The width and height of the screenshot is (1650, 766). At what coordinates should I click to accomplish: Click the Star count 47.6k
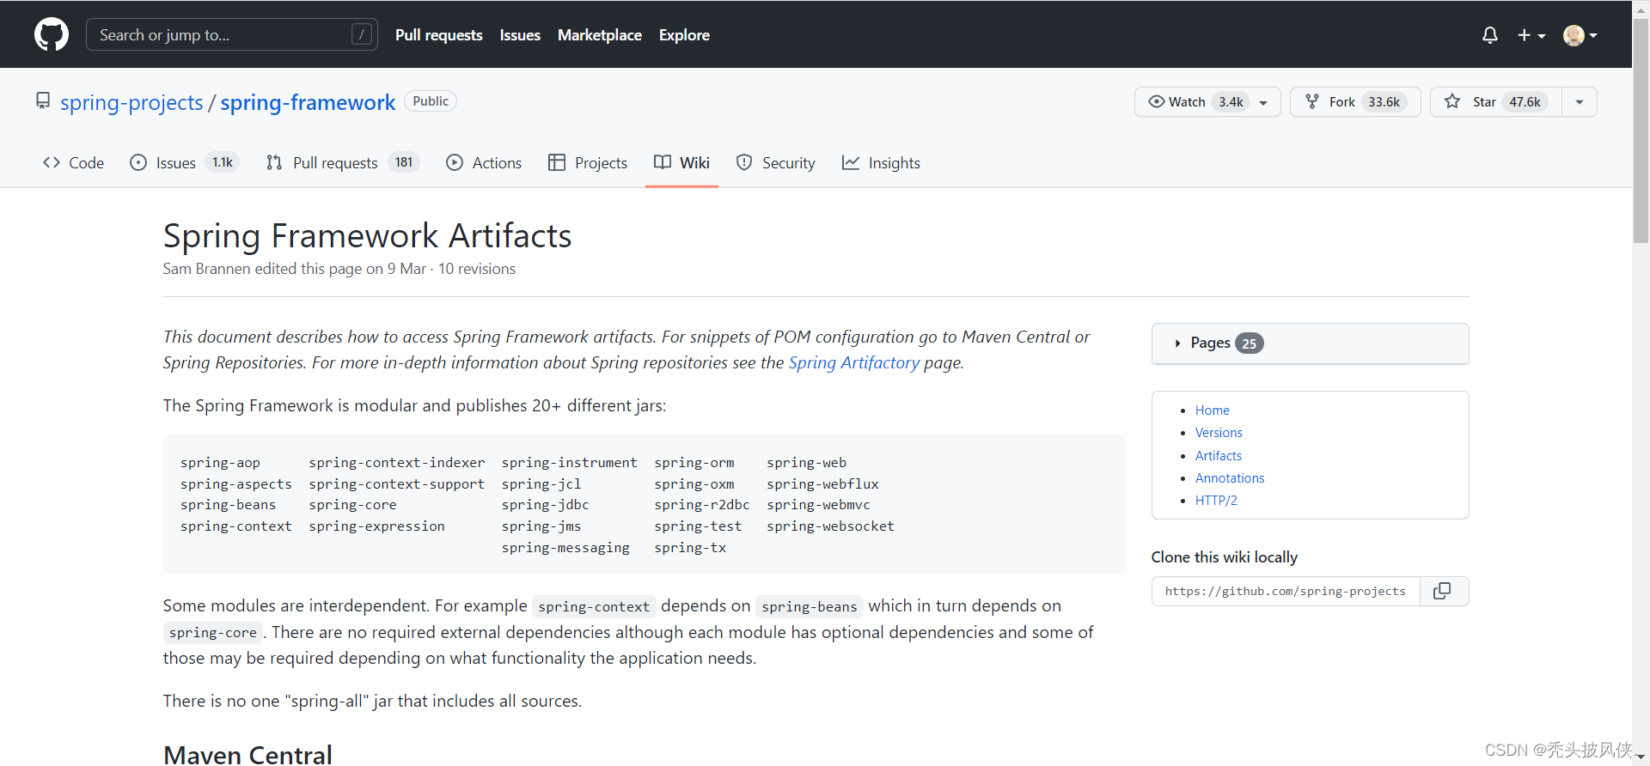(1525, 101)
